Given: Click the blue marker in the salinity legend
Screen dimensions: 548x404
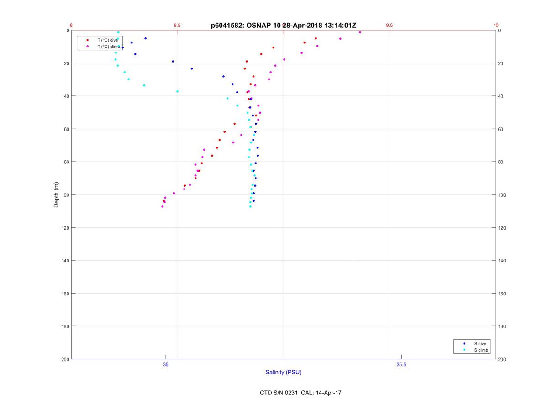Looking at the screenshot, I should click(x=464, y=343).
